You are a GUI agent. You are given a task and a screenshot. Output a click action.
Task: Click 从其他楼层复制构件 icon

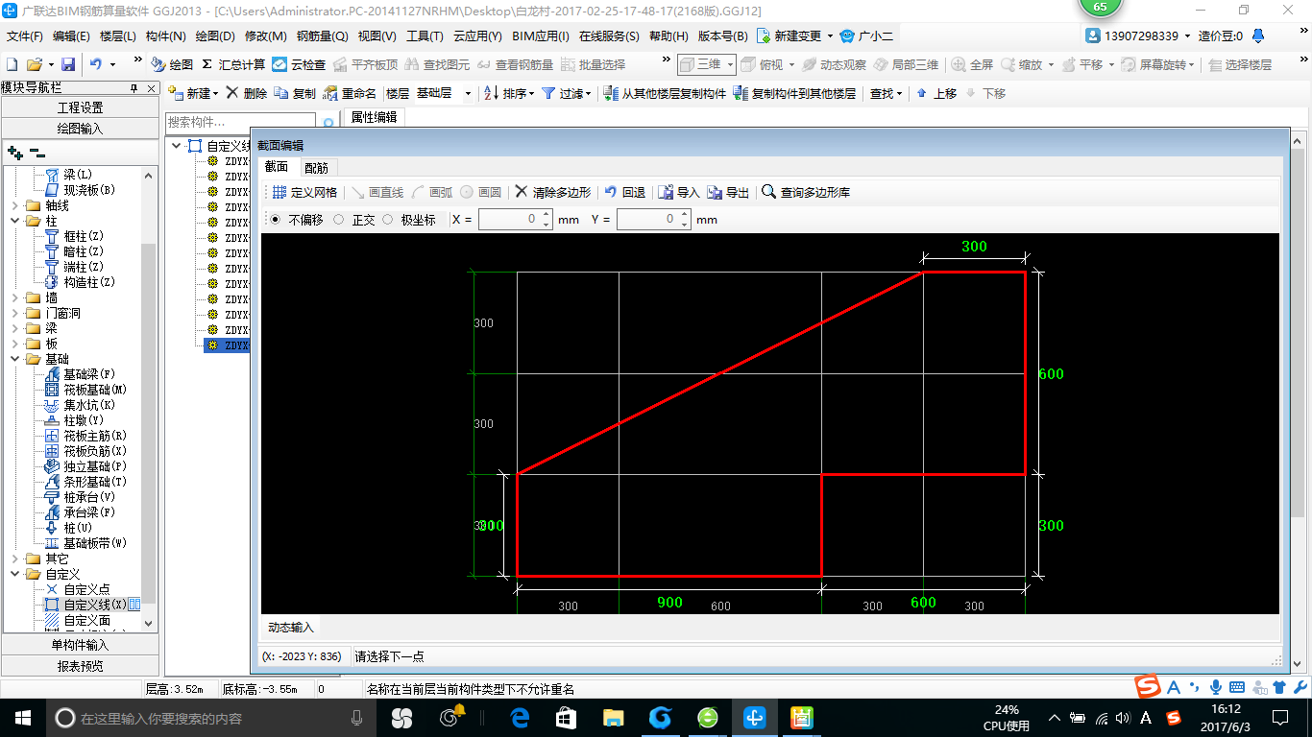(610, 93)
